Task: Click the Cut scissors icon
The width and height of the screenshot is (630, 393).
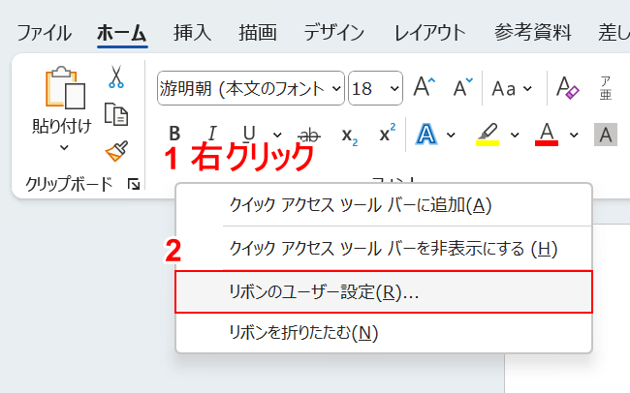Action: pos(116,77)
